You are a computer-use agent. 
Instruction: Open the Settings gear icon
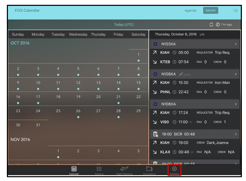tap(174, 169)
